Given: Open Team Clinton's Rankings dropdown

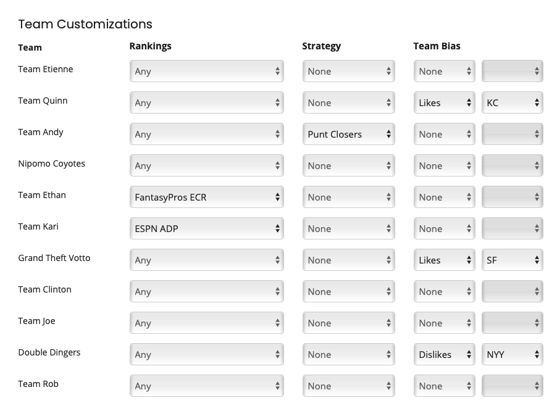Looking at the screenshot, I should coord(206,291).
